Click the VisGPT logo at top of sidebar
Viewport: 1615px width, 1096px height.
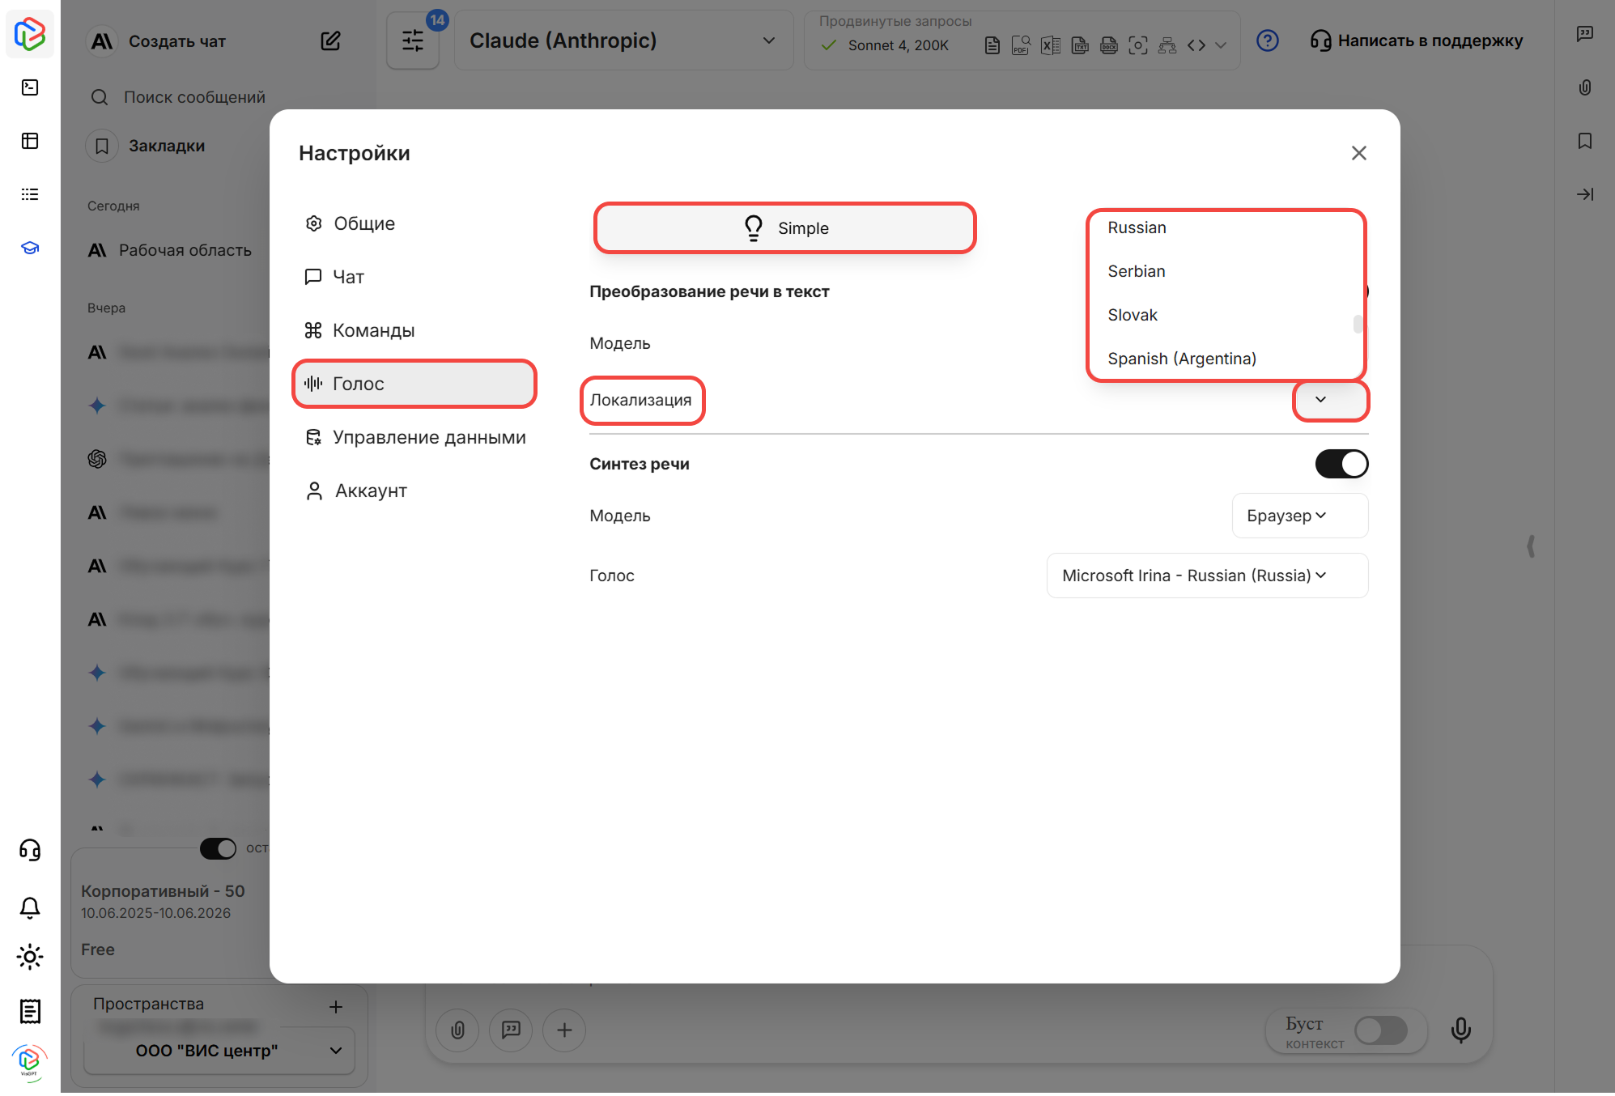[30, 34]
